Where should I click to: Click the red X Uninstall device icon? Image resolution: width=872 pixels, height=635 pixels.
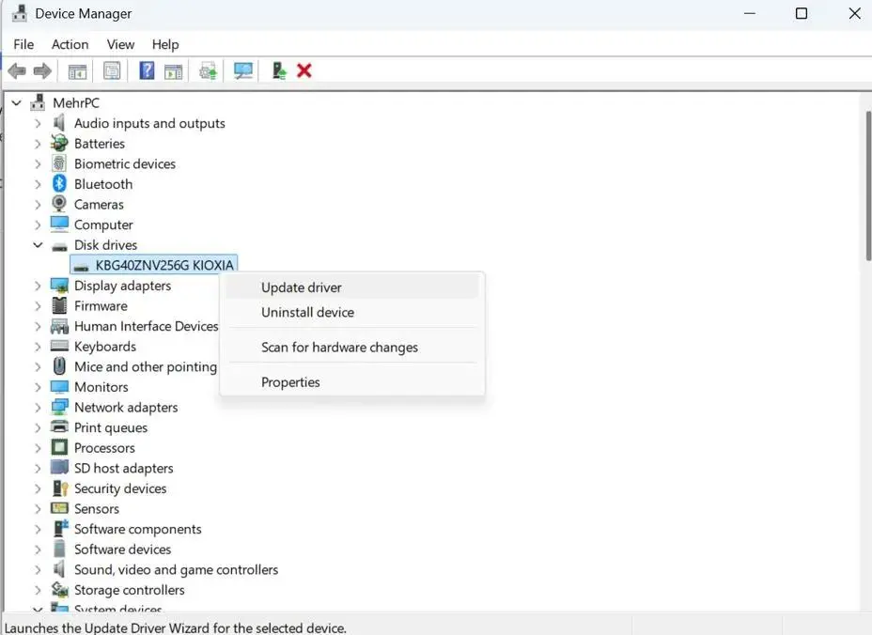304,70
